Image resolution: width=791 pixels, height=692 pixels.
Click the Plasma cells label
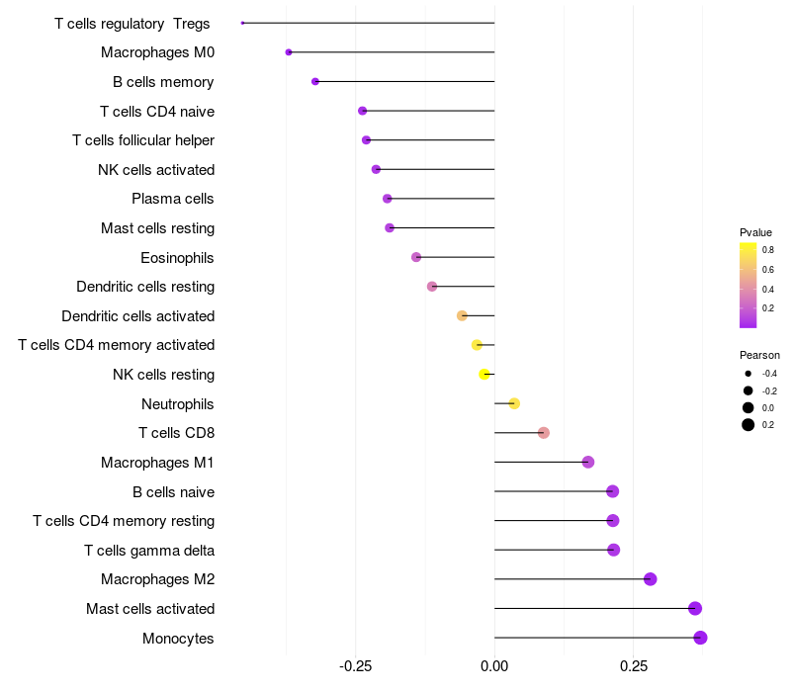tap(173, 199)
